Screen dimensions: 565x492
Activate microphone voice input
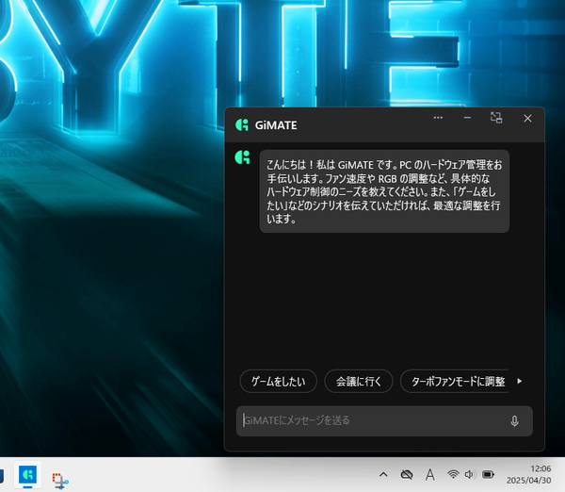[514, 421]
